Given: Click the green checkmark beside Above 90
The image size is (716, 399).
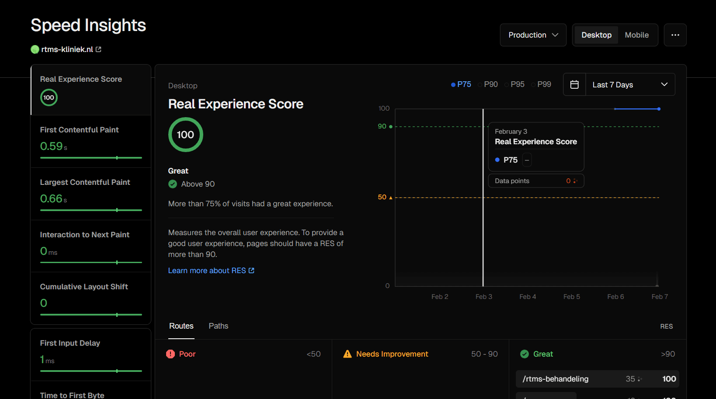Looking at the screenshot, I should point(173,184).
